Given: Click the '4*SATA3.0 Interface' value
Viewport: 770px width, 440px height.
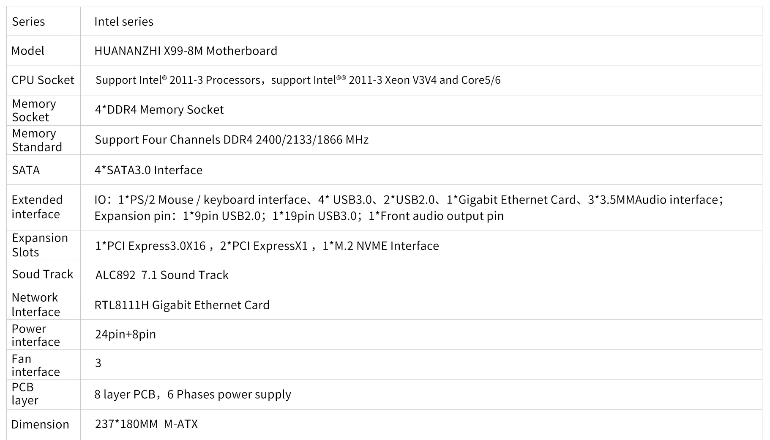Looking at the screenshot, I should click(148, 170).
